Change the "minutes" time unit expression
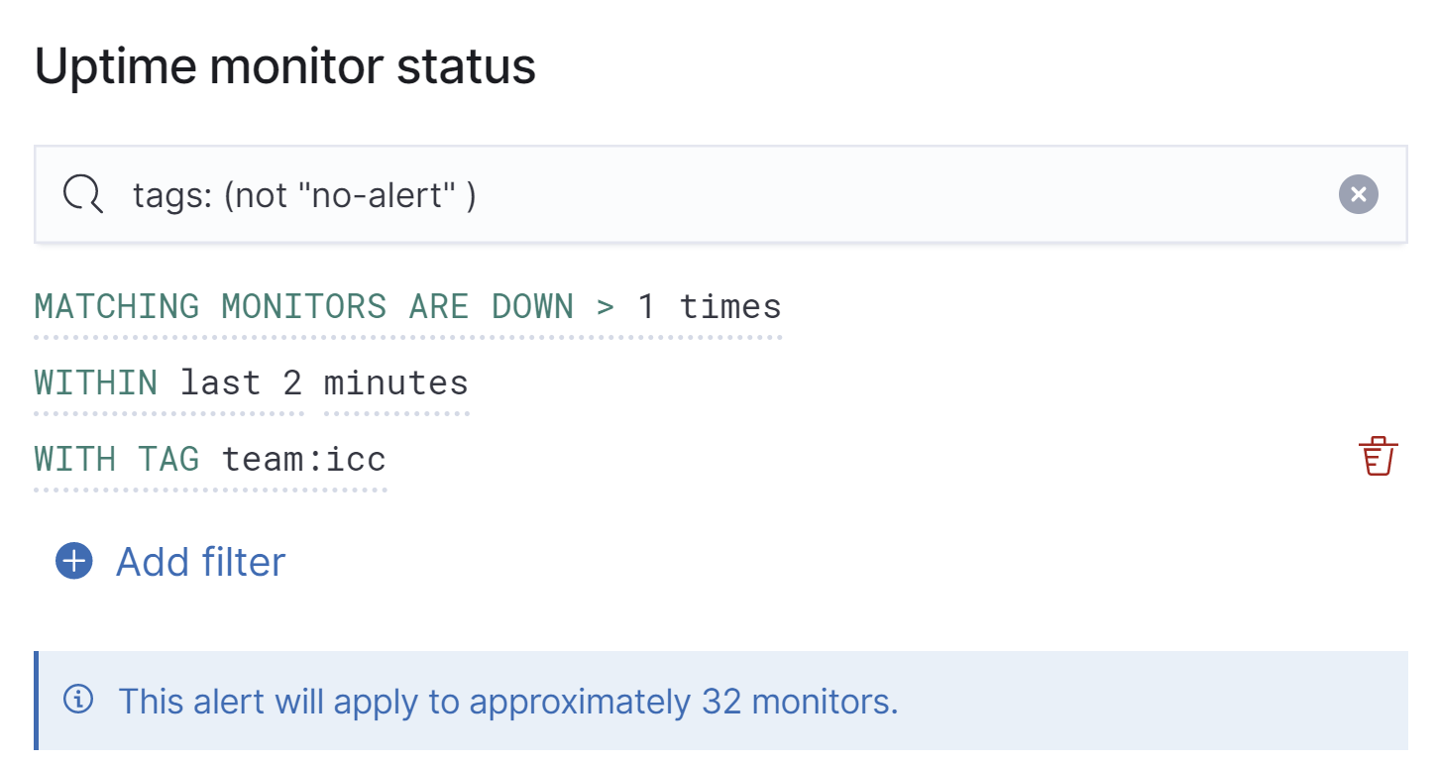1438x765 pixels. pyautogui.click(x=395, y=382)
